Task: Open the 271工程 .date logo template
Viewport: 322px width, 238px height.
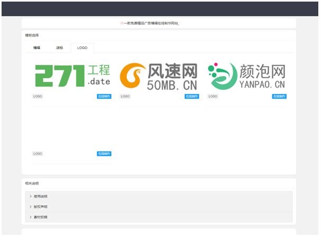Action: 72,75
